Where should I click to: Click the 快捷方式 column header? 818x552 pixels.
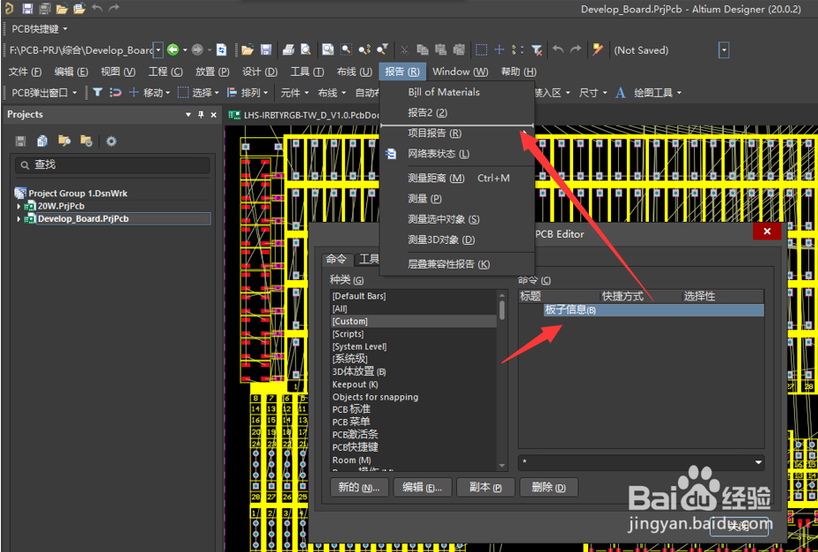[641, 297]
